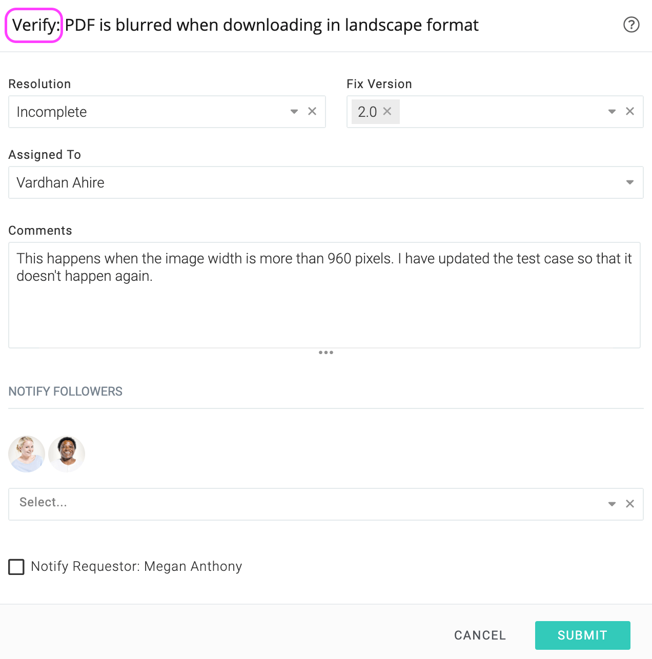
Task: Open the help question mark icon
Action: [x=631, y=25]
